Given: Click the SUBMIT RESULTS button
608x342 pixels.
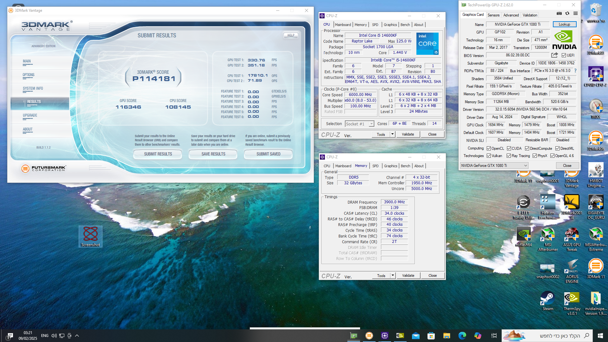Looking at the screenshot, I should [158, 154].
